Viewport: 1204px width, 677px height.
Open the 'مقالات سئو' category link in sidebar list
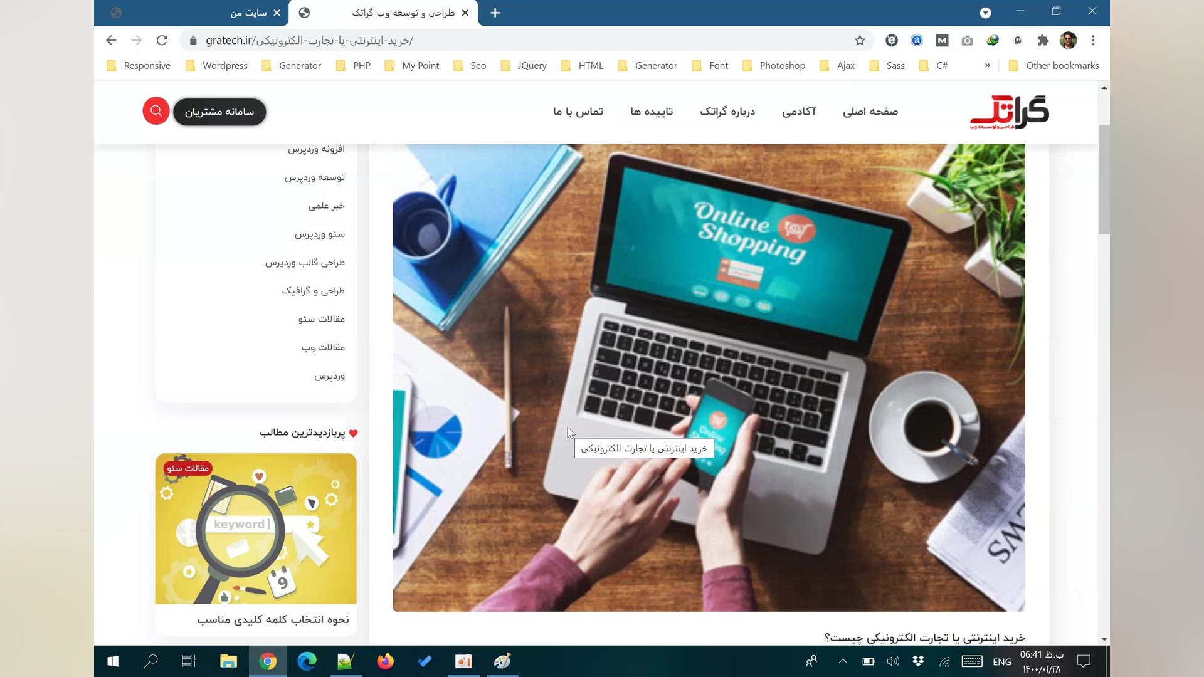pos(321,319)
